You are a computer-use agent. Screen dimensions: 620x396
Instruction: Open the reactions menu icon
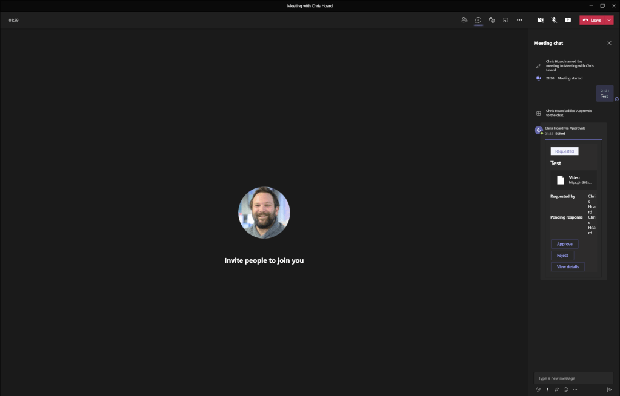(x=492, y=20)
